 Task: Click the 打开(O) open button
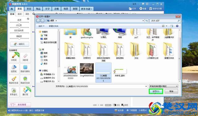(x=156, y=91)
